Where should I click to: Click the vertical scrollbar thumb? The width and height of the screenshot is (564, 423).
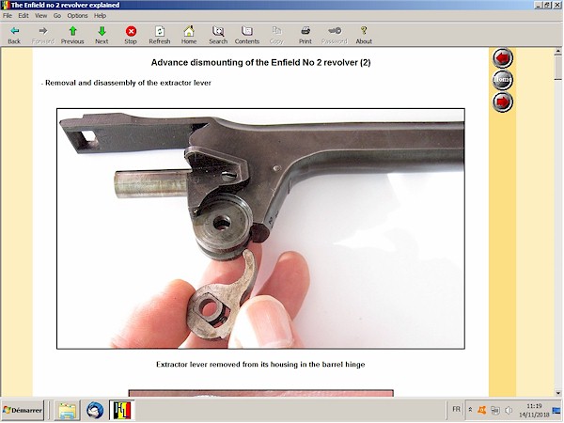[x=557, y=68]
